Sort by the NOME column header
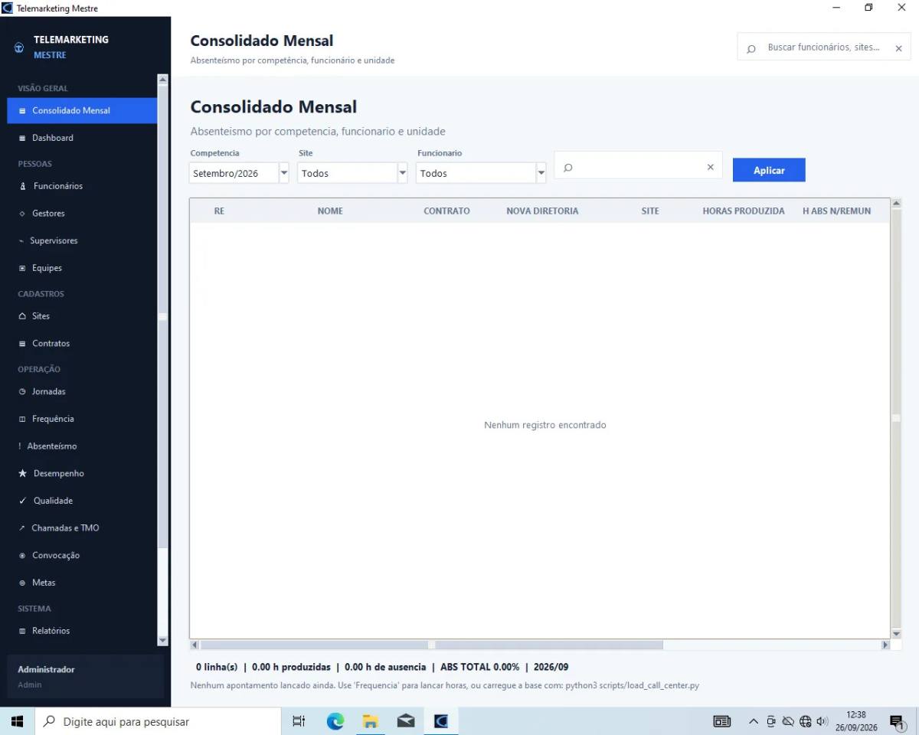 click(x=330, y=211)
